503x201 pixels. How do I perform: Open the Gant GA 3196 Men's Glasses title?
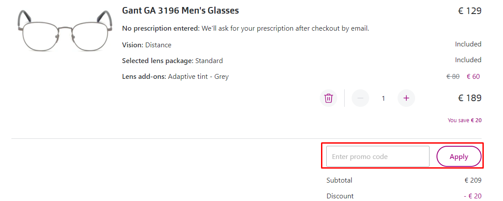click(180, 11)
